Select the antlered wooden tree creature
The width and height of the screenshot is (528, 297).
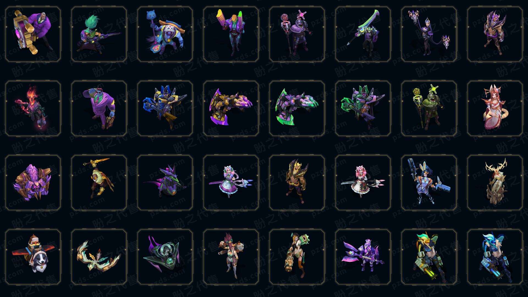495,183
